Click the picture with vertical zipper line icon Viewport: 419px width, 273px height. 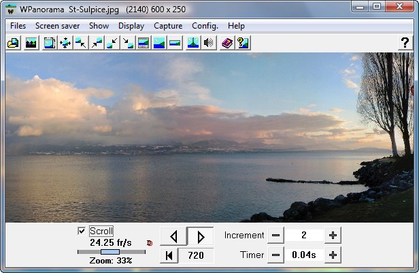pos(193,43)
